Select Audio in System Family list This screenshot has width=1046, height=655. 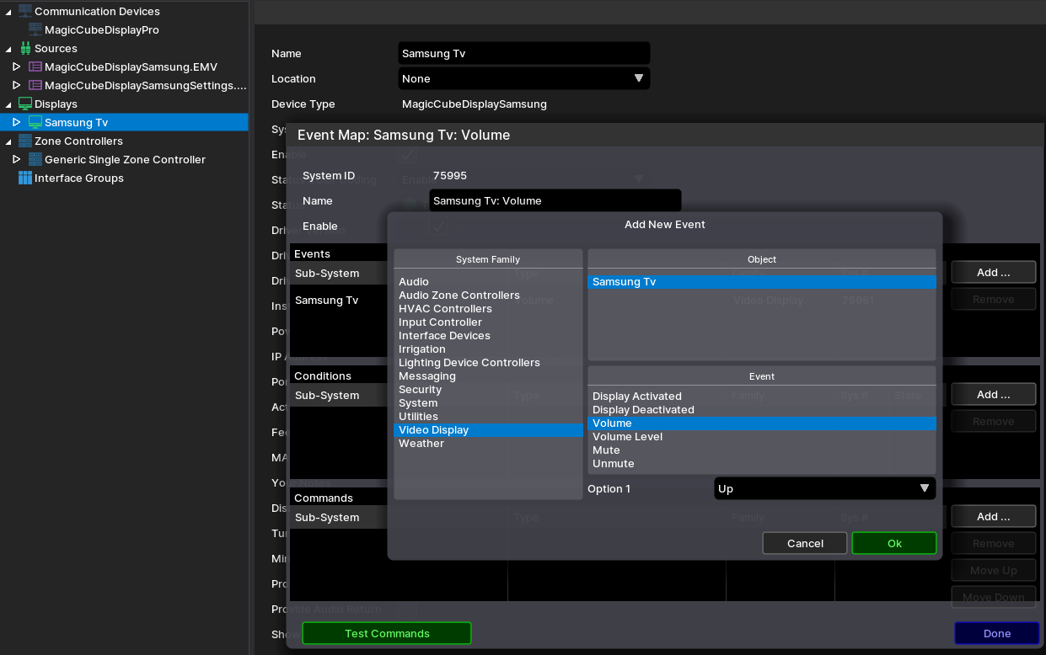pos(488,282)
